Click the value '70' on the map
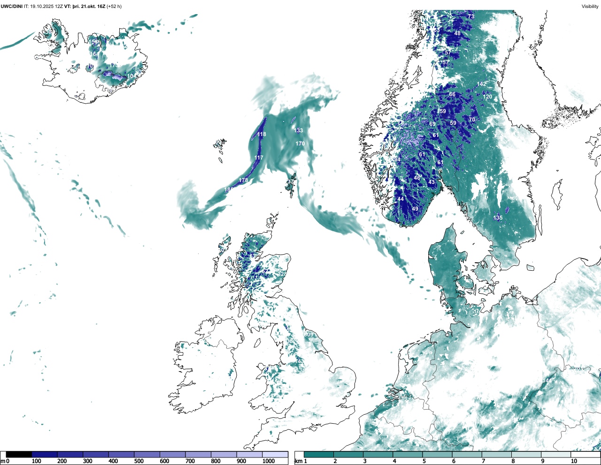601x465 pixels. pyautogui.click(x=472, y=120)
